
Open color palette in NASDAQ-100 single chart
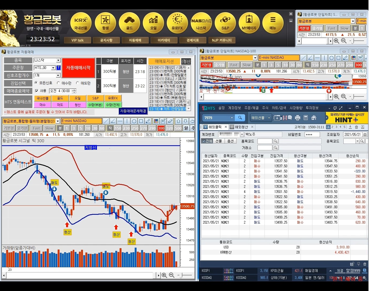(353, 58)
